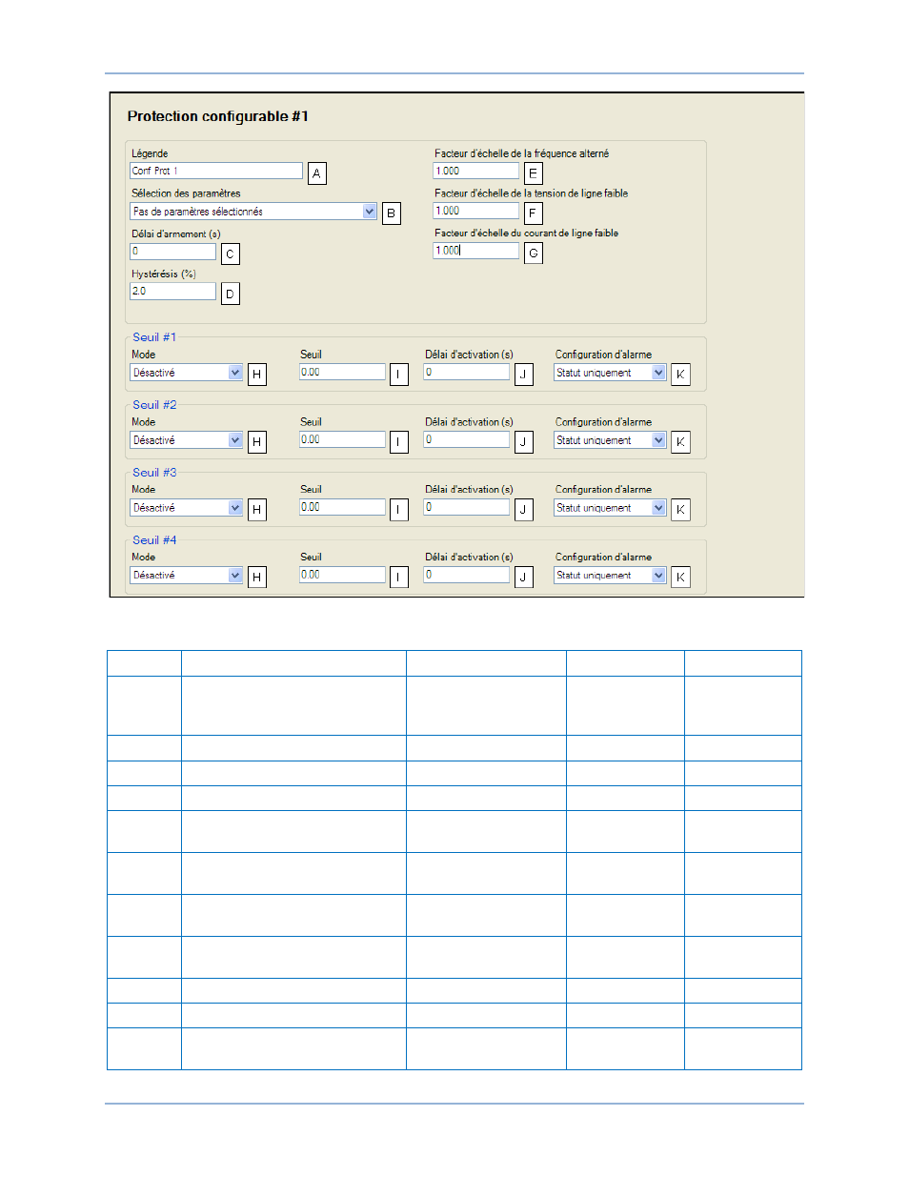Click the Seuil value field in Seuil #4
This screenshot has height=1177, width=909.
pyautogui.click(x=342, y=575)
